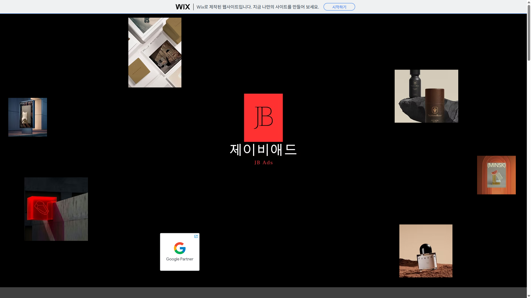The height and width of the screenshot is (298, 531).
Task: Click the red JB logo square
Action: point(263,118)
